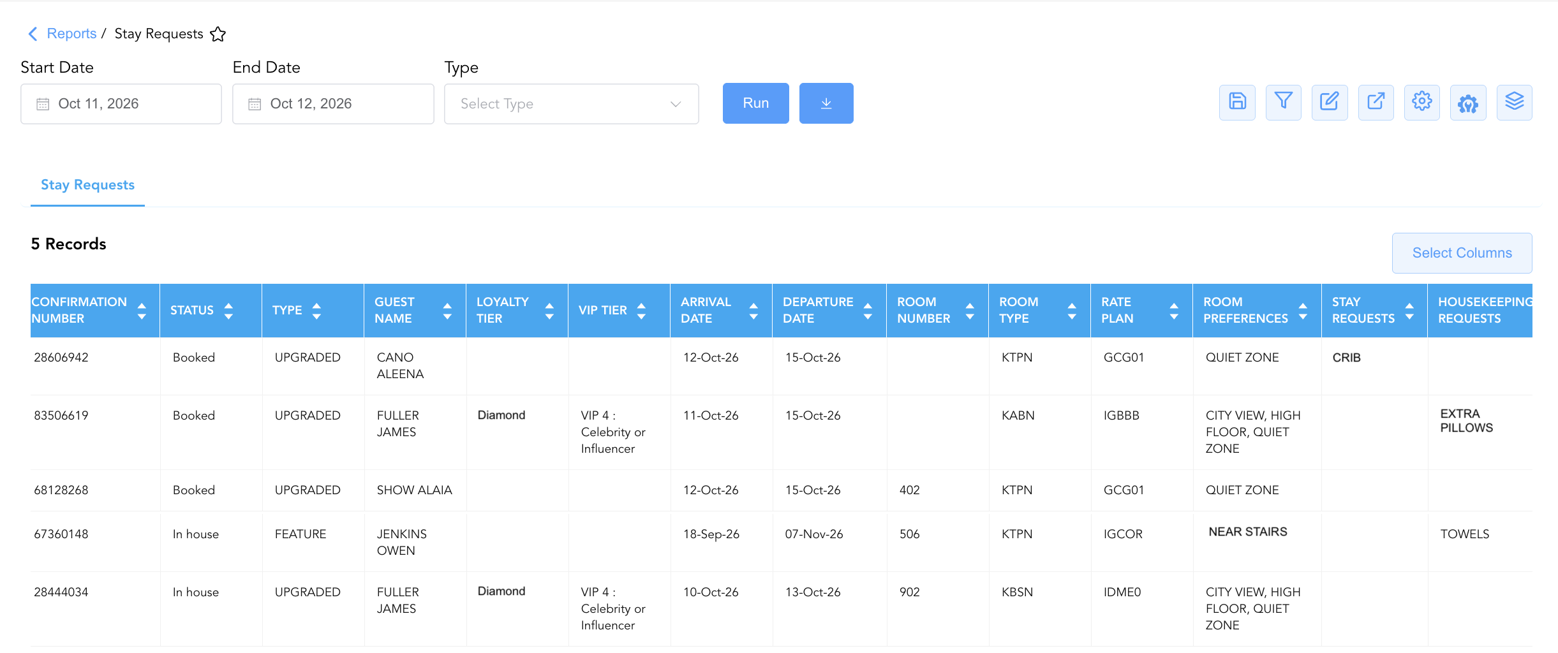The height and width of the screenshot is (653, 1558).
Task: Sort the Type column arrows
Action: [316, 311]
